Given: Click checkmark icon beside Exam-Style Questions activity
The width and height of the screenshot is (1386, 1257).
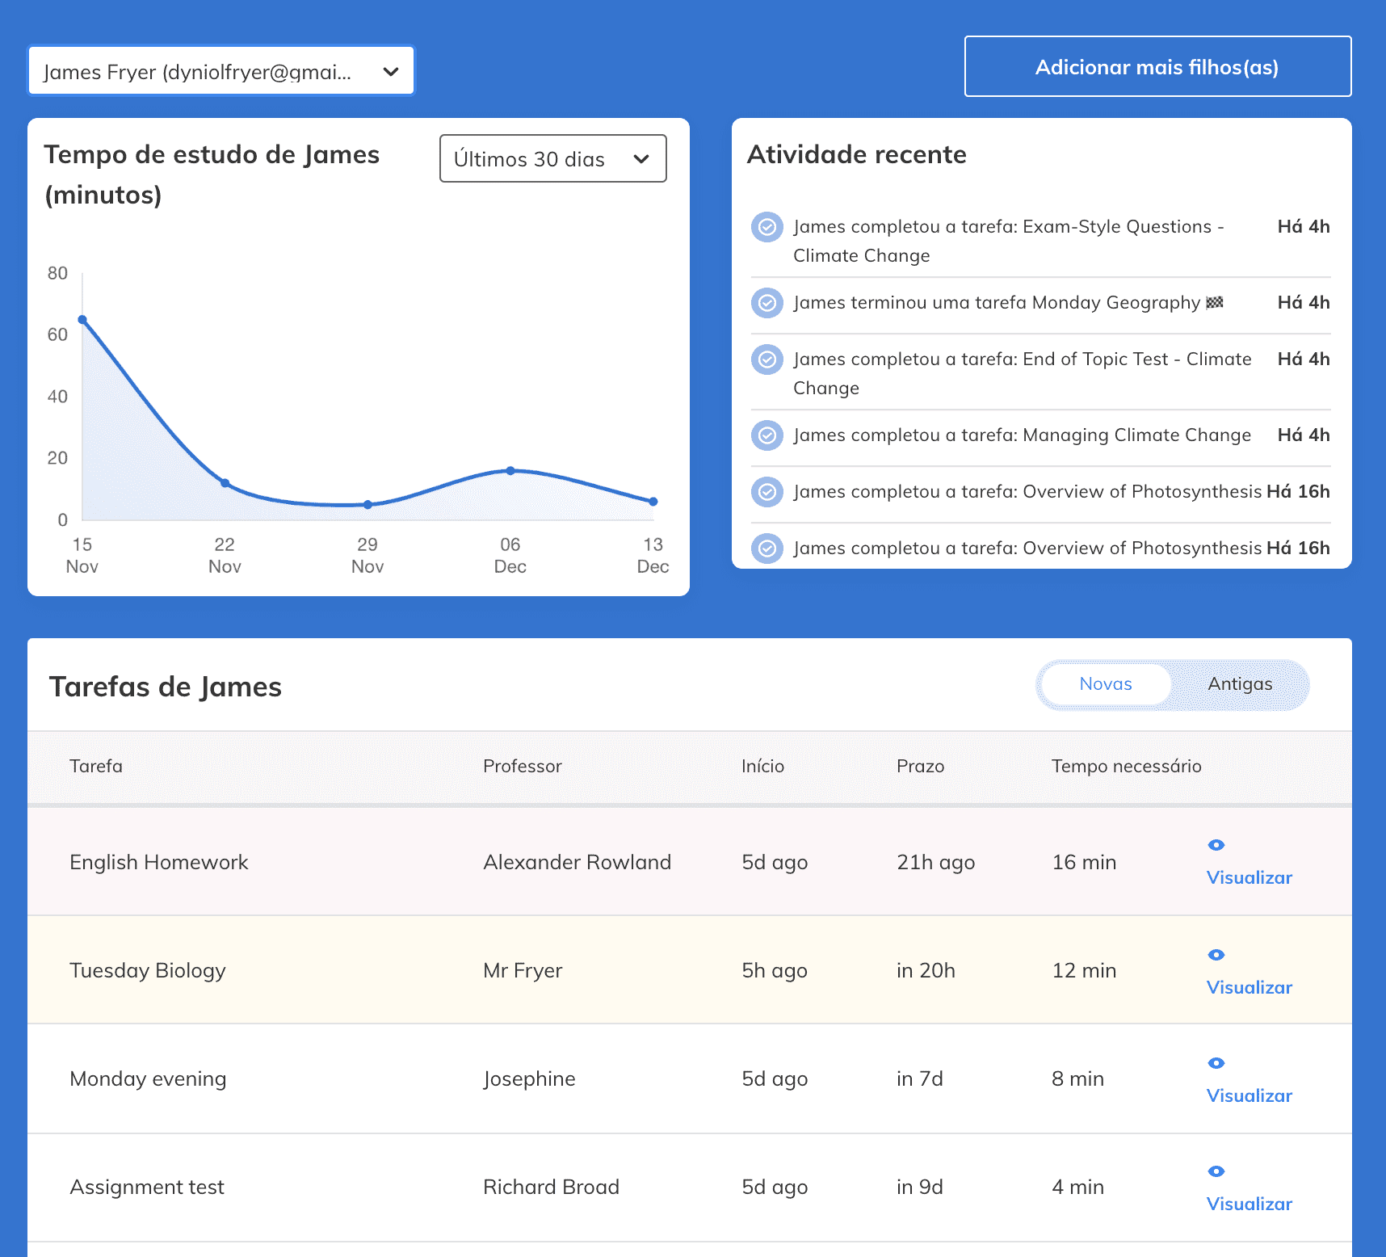Looking at the screenshot, I should pos(767,227).
